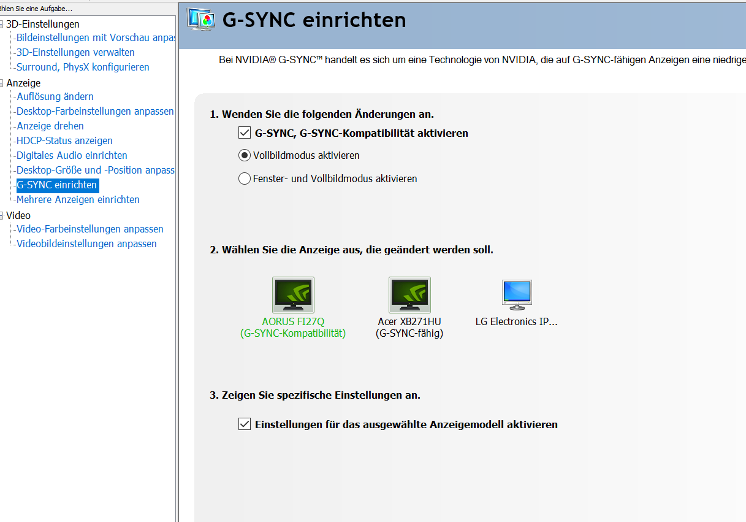Open Mehrere Anzeigen einrichten
This screenshot has height=522, width=746.
78,199
